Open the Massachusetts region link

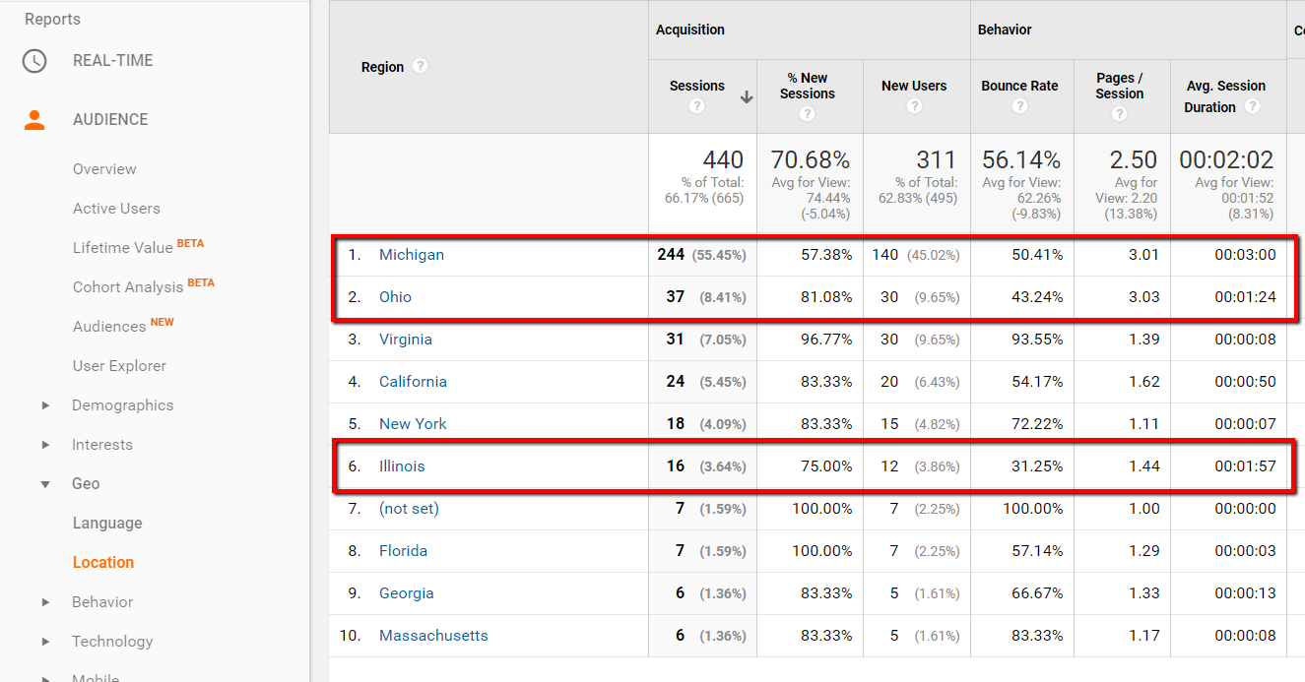(433, 636)
